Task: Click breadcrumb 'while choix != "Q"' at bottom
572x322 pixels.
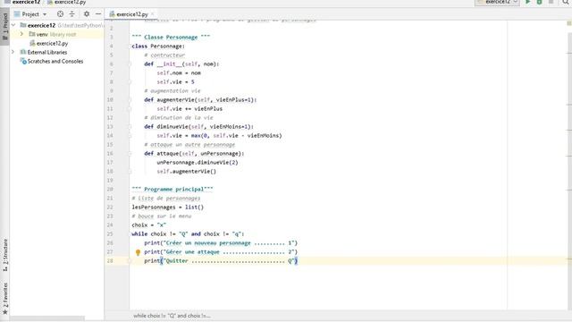Action: [172, 316]
